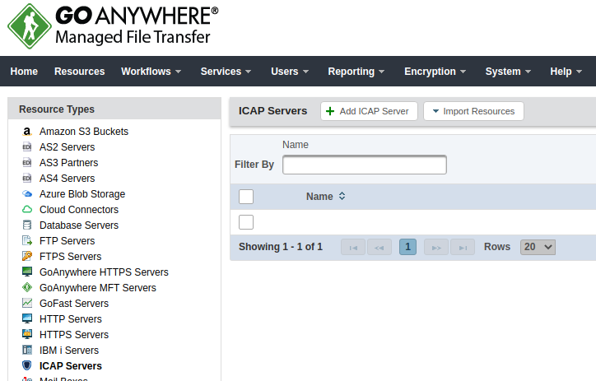Click the Azure Blob Storage cloud icon
The image size is (596, 381).
click(26, 194)
